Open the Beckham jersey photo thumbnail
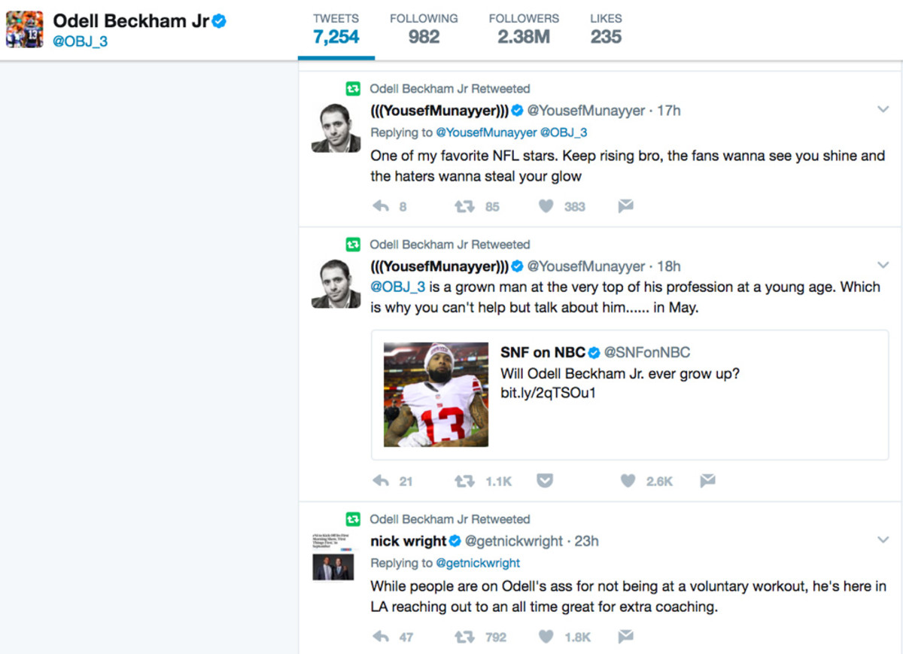Viewport: 903px width, 654px height. (436, 395)
